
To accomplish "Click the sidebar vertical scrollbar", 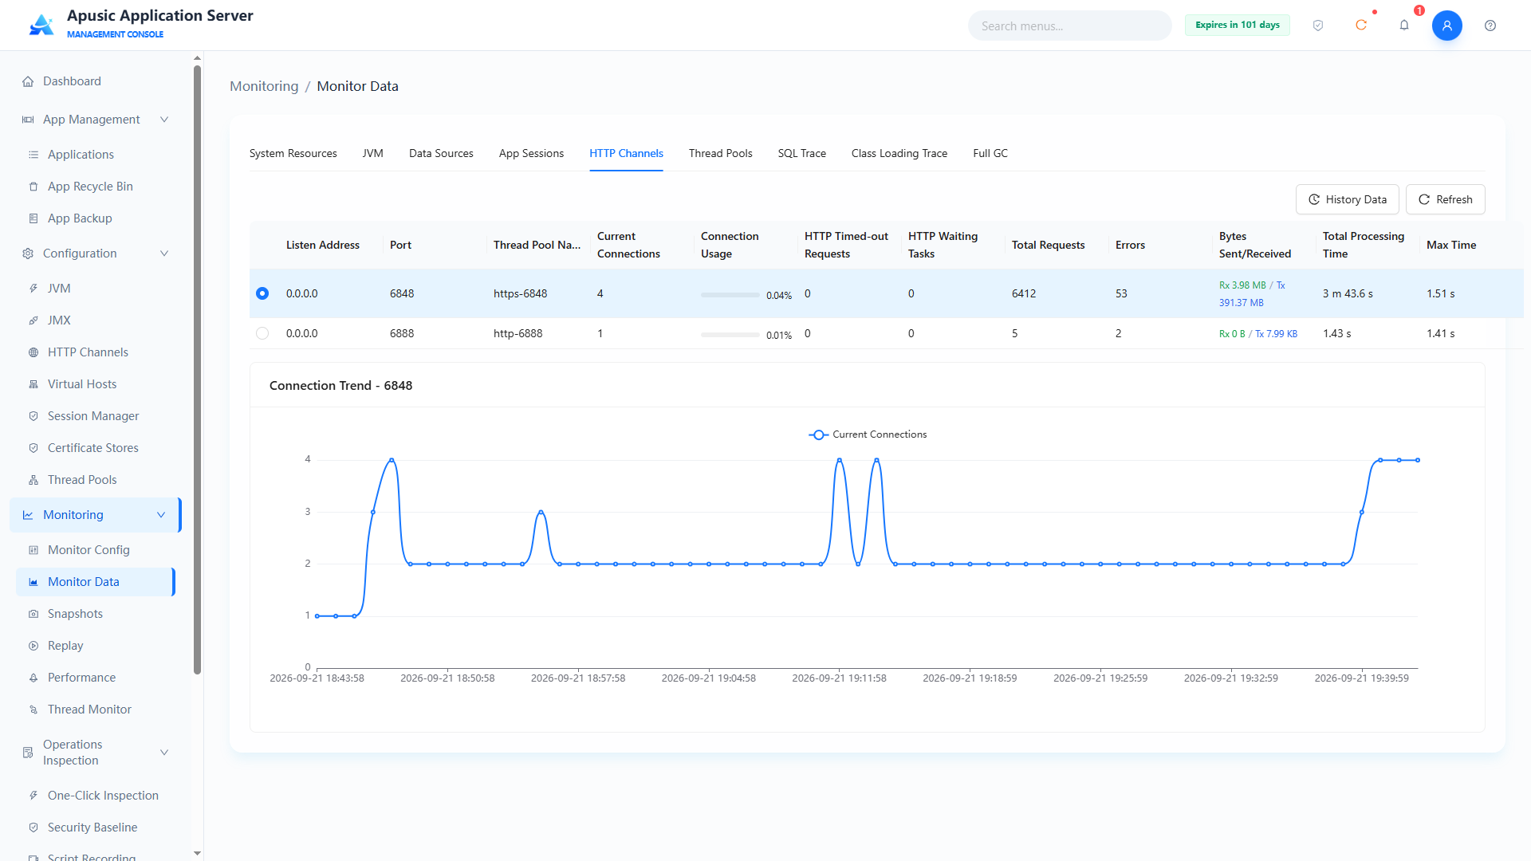I will [x=197, y=371].
